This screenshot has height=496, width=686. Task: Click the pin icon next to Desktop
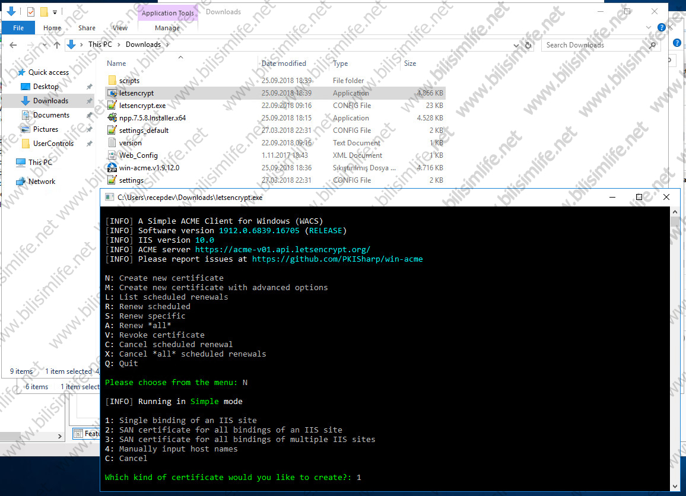(89, 87)
